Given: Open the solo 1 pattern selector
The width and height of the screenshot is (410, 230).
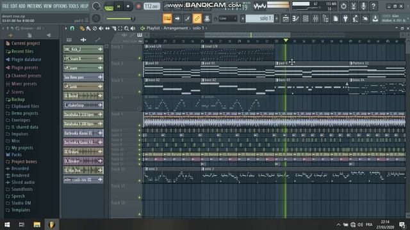Looking at the screenshot, I should point(259,19).
